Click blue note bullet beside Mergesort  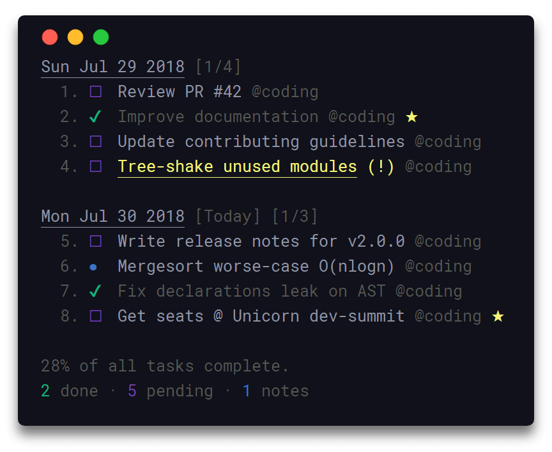click(x=95, y=267)
